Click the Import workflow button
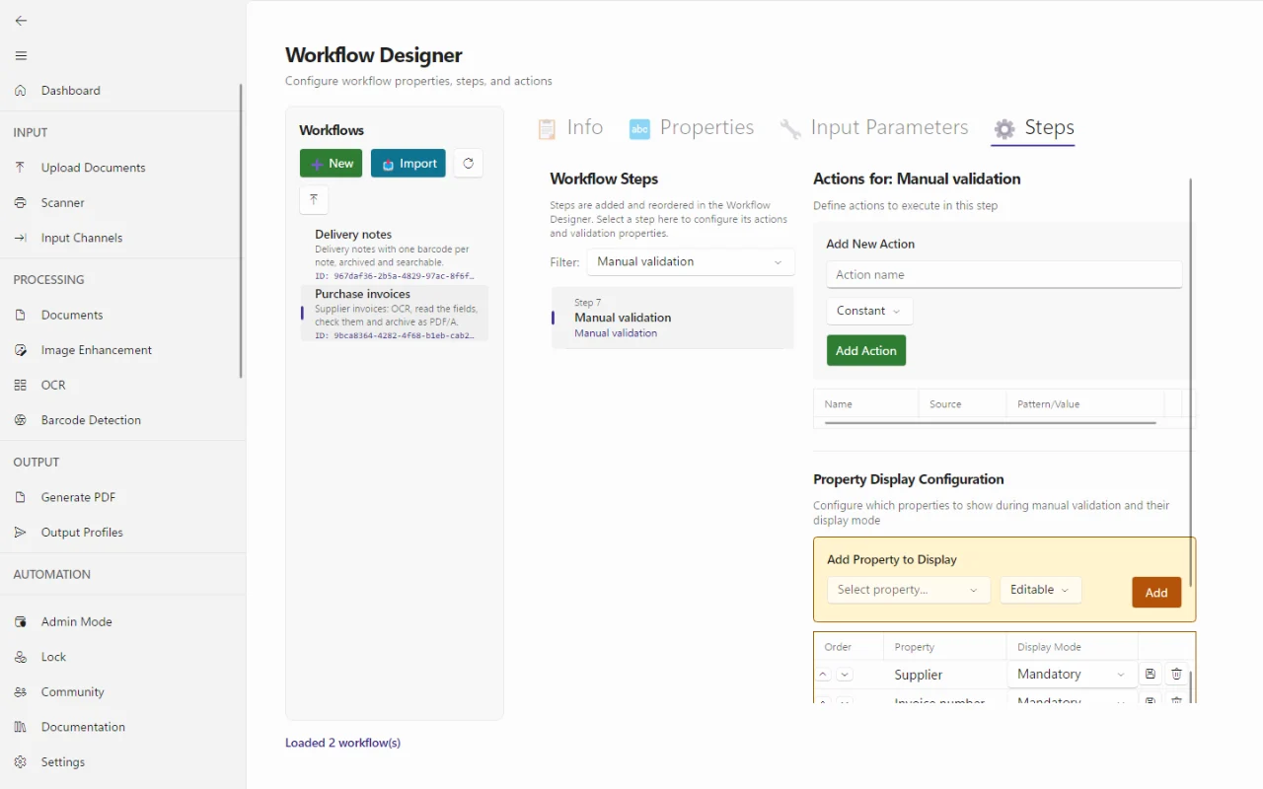Image resolution: width=1263 pixels, height=789 pixels. point(409,164)
